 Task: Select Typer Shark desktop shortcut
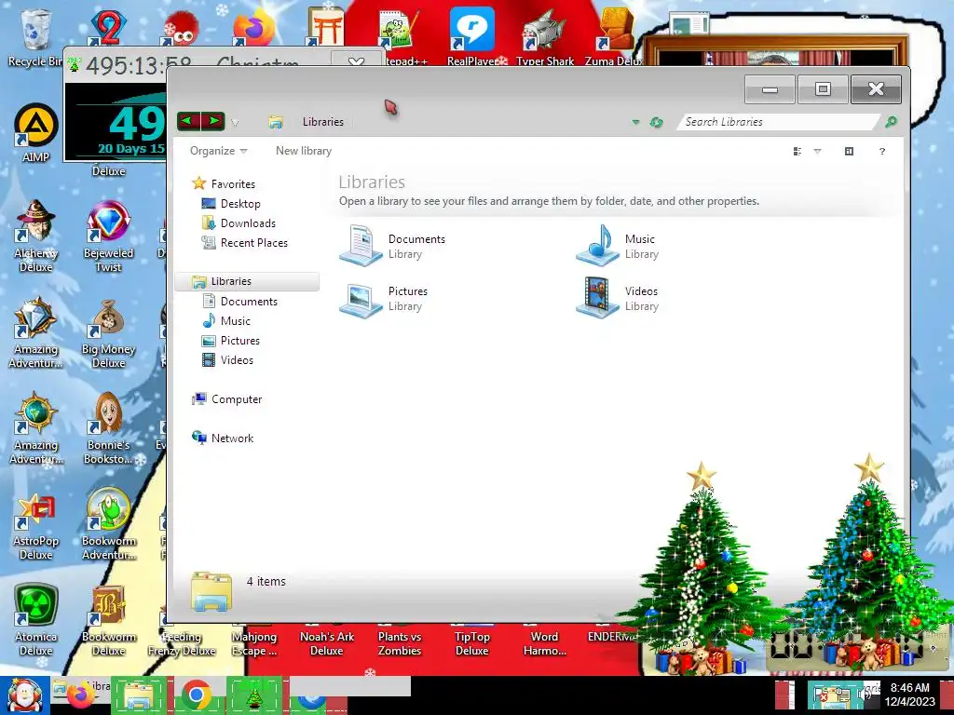(544, 35)
